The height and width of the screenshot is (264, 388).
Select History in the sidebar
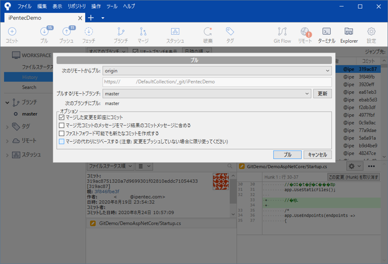(30, 77)
